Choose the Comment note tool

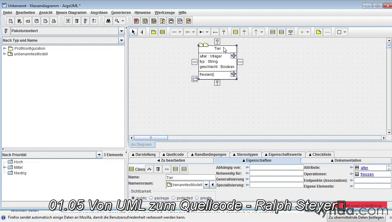[x=318, y=32]
